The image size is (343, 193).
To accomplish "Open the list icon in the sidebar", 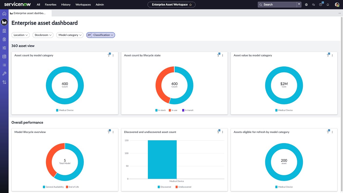I will pyautogui.click(x=4, y=65).
